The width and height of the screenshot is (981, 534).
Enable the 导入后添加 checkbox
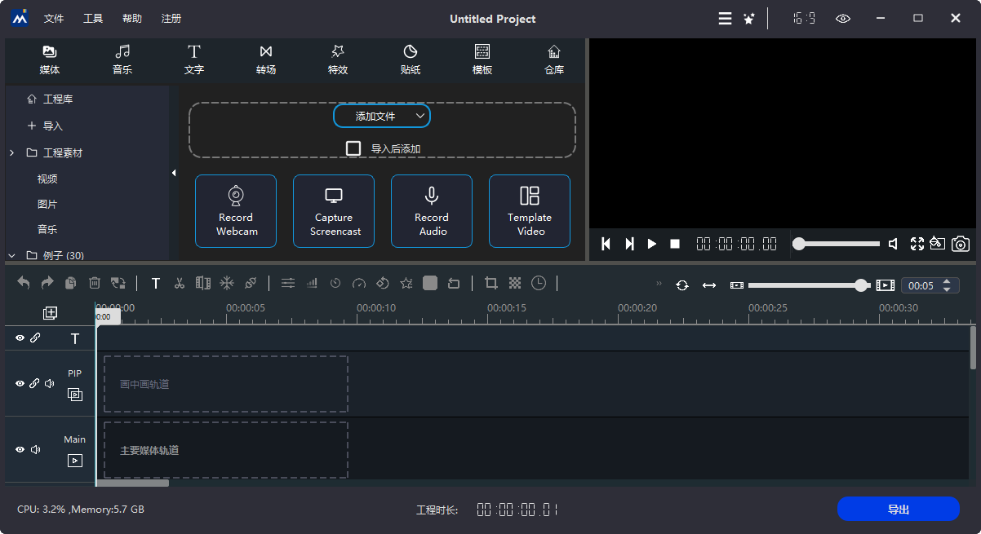click(354, 148)
